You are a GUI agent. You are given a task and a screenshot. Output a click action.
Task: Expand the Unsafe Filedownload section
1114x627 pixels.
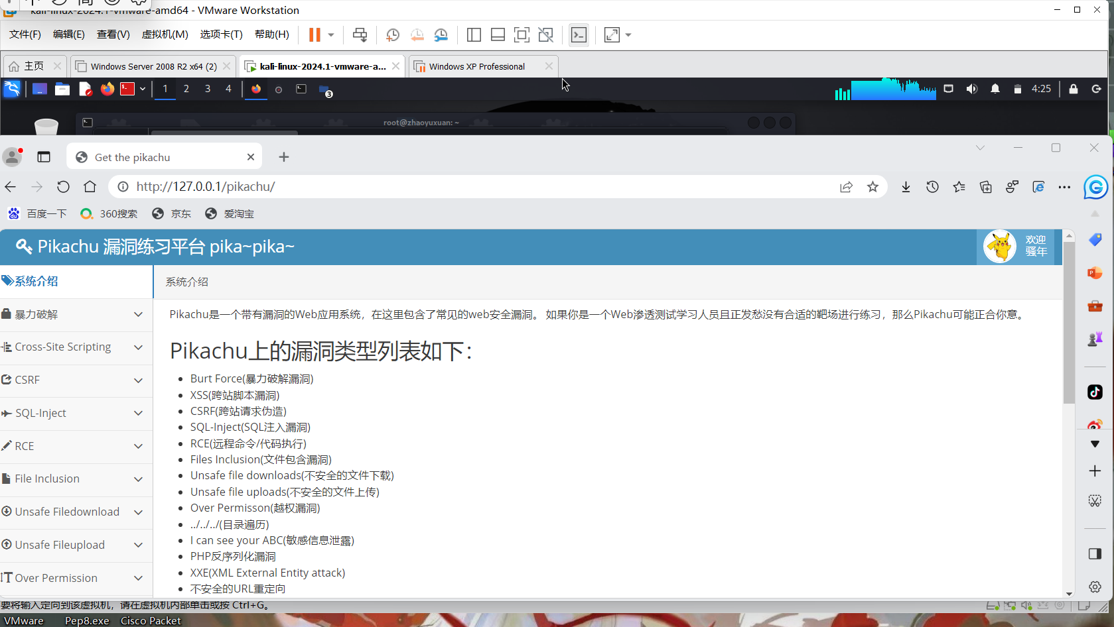(76, 512)
